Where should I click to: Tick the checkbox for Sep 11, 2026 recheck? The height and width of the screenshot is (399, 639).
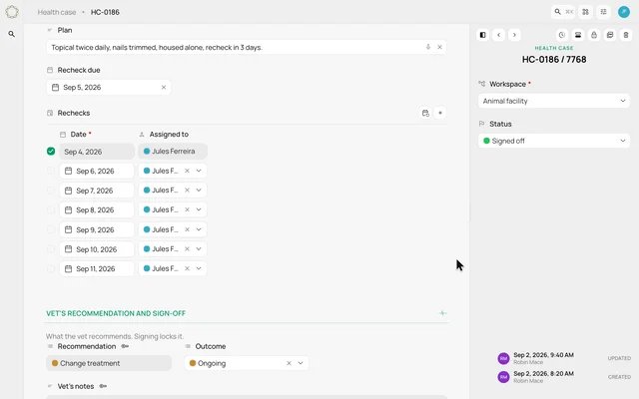click(51, 268)
